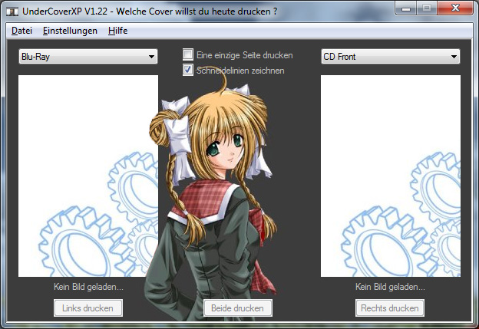Click right 'Kein Bild geladen...' status text
Viewport: 479px width, 329px height.
click(390, 287)
